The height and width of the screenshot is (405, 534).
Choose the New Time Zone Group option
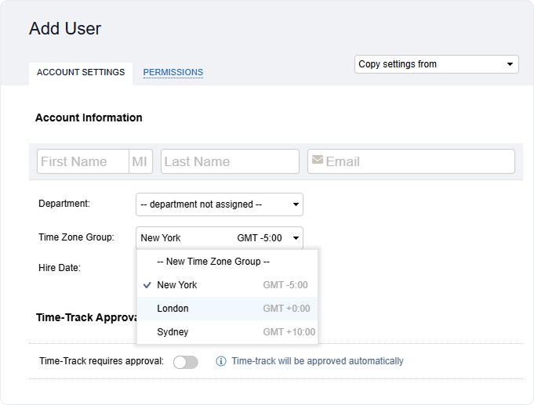click(213, 262)
